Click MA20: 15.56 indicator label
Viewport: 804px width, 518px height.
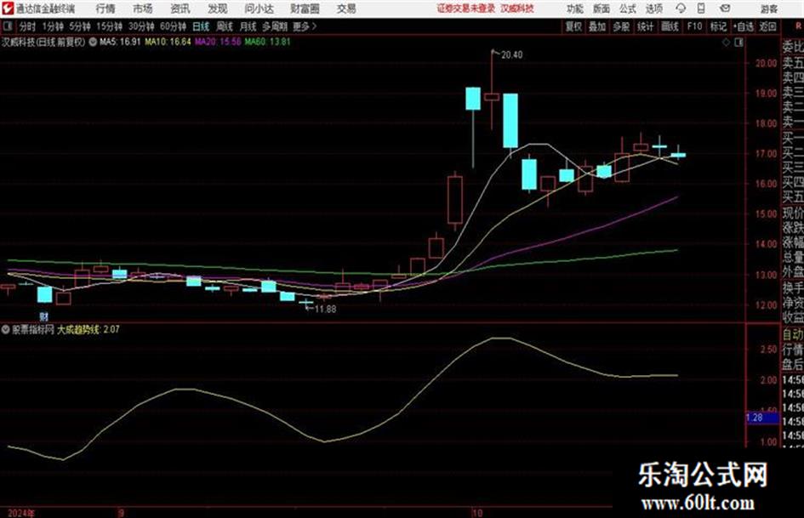218,42
